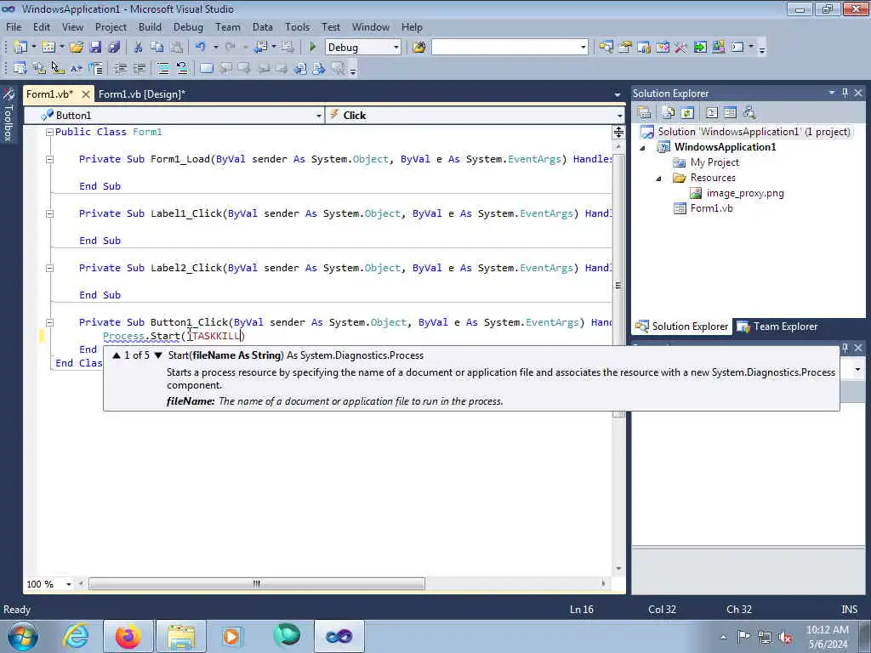This screenshot has height=653, width=871.
Task: Open the Click method name dropdown
Action: click(x=619, y=116)
